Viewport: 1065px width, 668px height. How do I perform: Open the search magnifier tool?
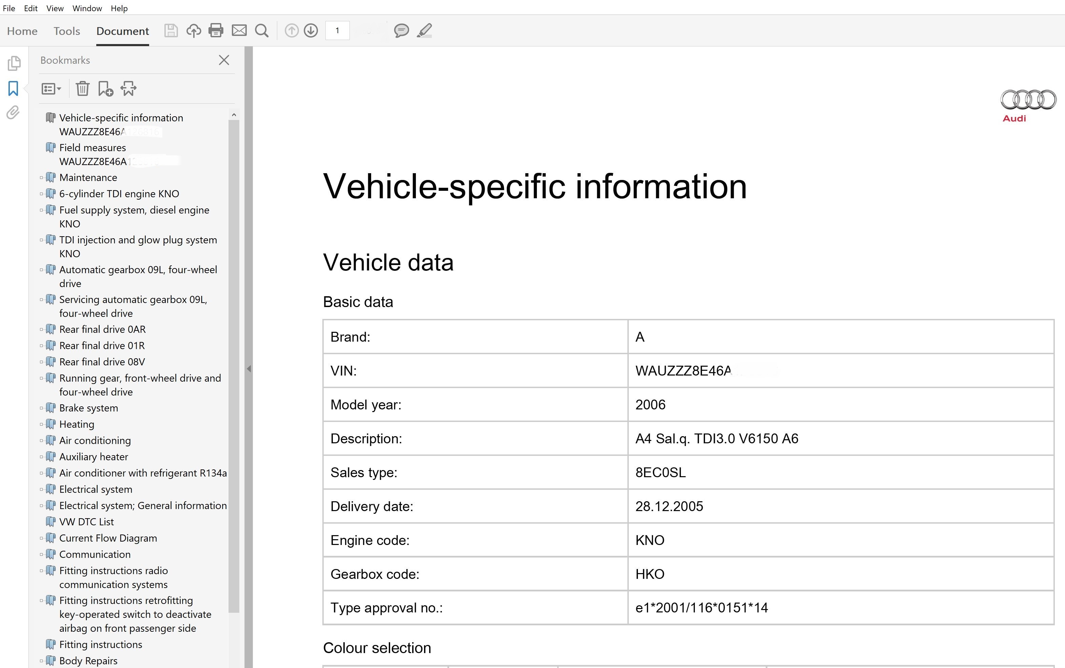[x=262, y=31]
